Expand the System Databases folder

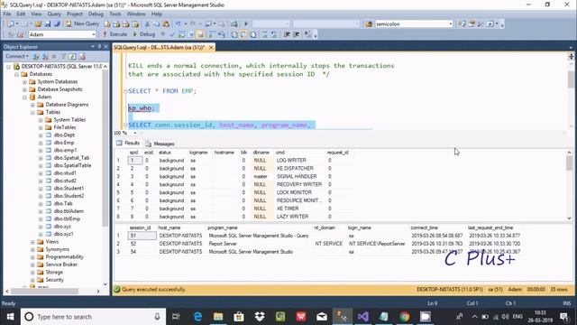click(24, 82)
